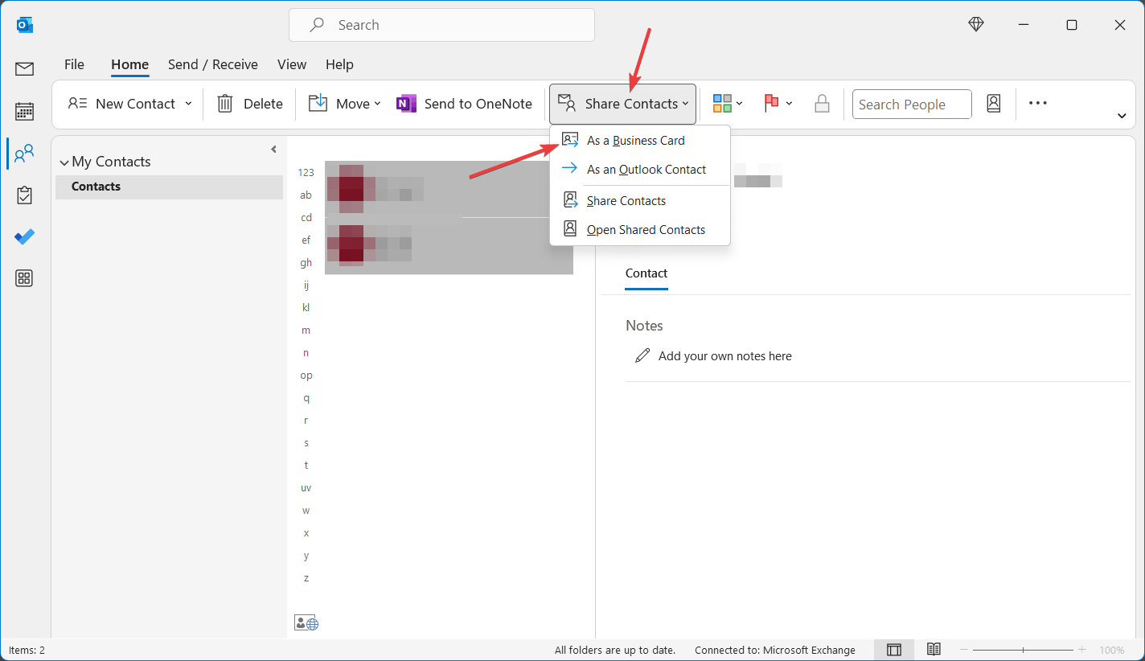Open more ribbon commands ellipsis

[1038, 103]
